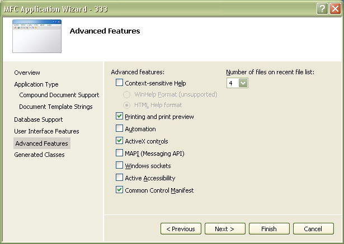Enable the Automation checkbox

(119, 128)
